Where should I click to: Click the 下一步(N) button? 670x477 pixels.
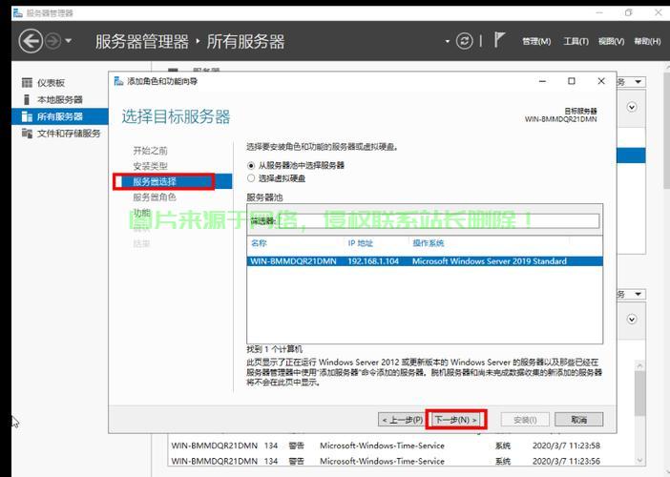456,420
